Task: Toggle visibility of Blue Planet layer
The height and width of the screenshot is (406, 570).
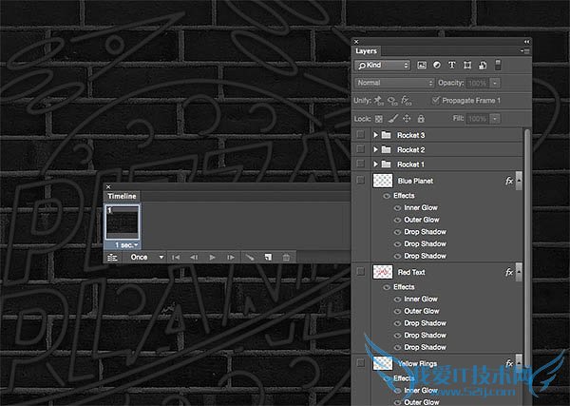Action: pos(360,180)
